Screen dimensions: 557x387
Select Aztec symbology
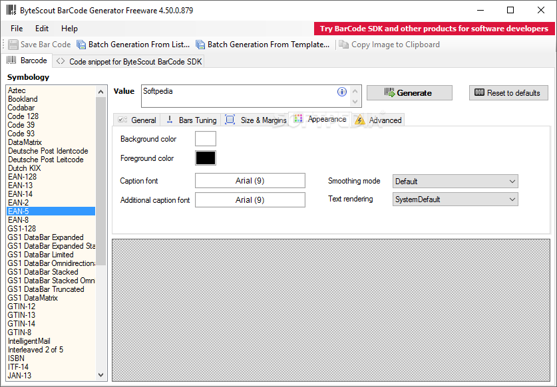(x=51, y=90)
